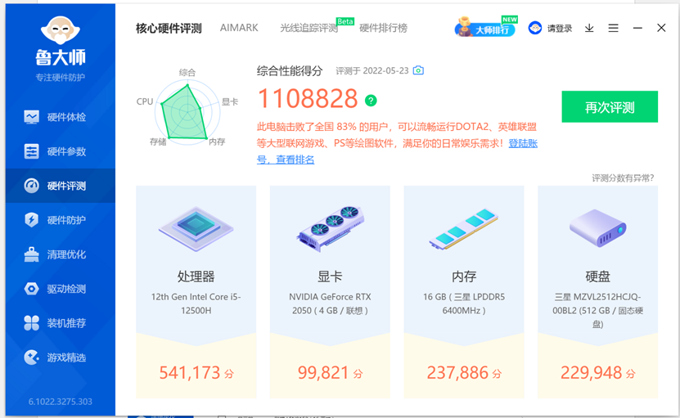Viewport: 680px width, 418px height.
Task: Close the 鲁大师 window
Action: click(x=661, y=28)
